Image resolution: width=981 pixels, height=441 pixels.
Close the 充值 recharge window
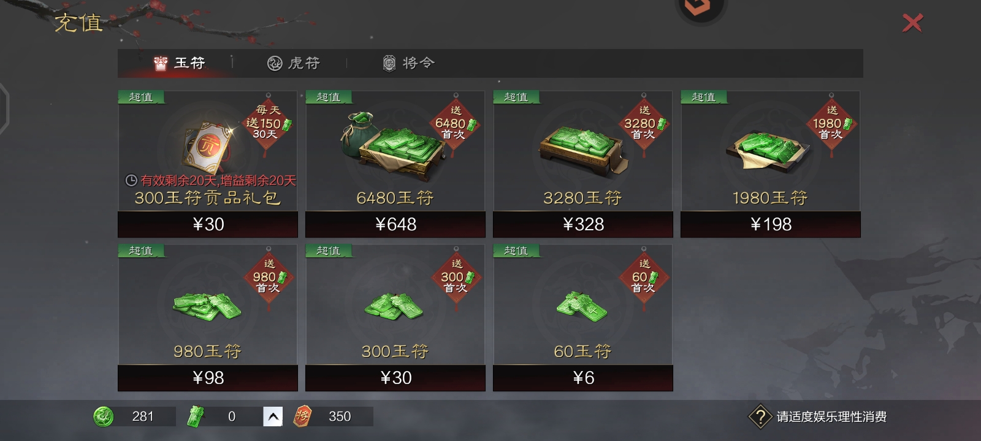(x=912, y=23)
